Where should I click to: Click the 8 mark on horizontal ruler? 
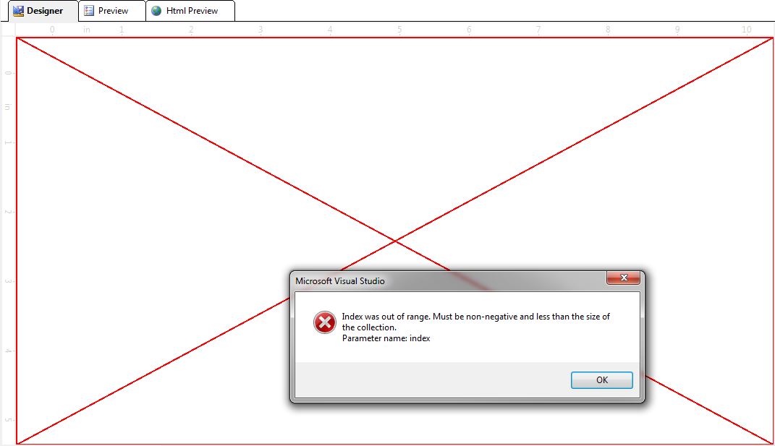coord(608,30)
